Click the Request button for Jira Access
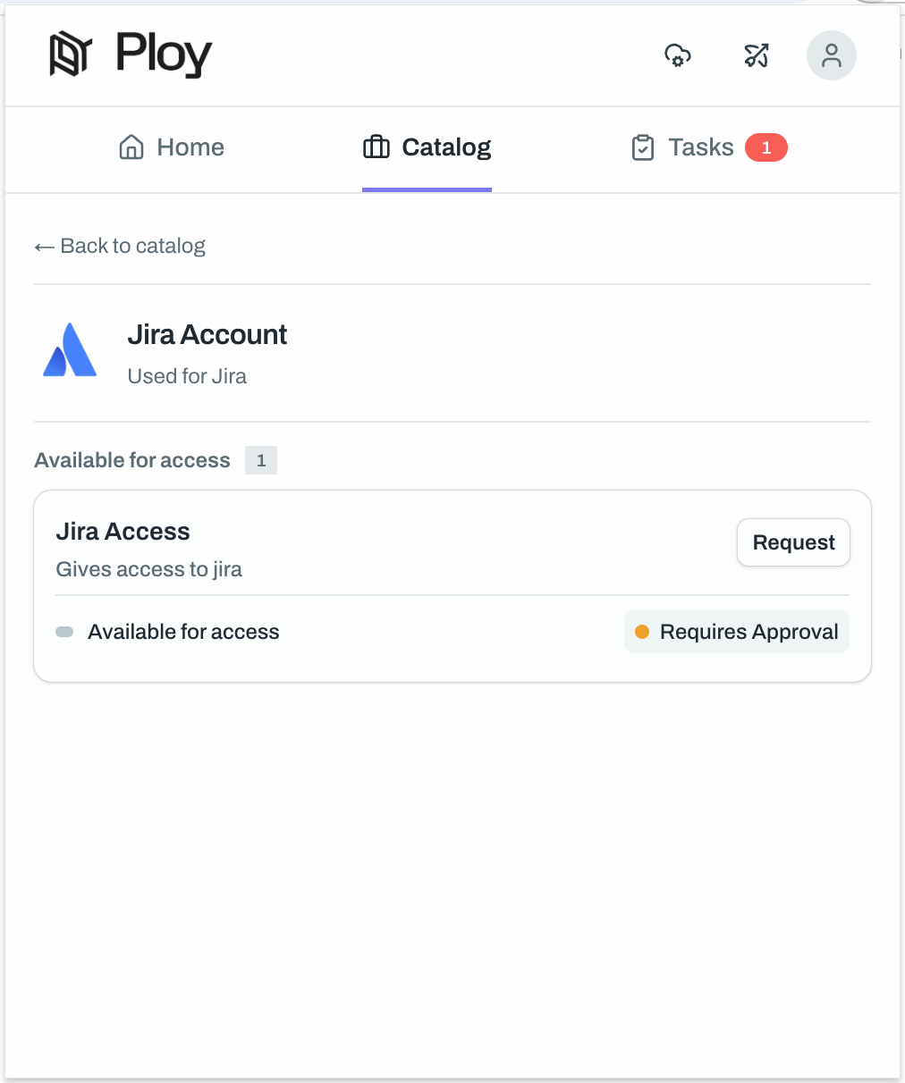The width and height of the screenshot is (905, 1083). coord(793,541)
